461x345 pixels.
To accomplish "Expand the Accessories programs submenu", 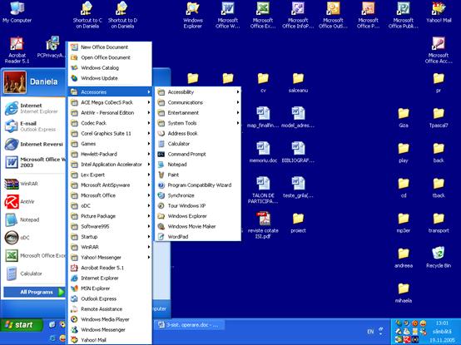I will [x=110, y=92].
